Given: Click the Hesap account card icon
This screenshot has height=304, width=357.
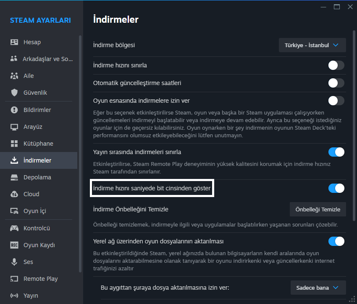Looking at the screenshot, I should tap(14, 42).
